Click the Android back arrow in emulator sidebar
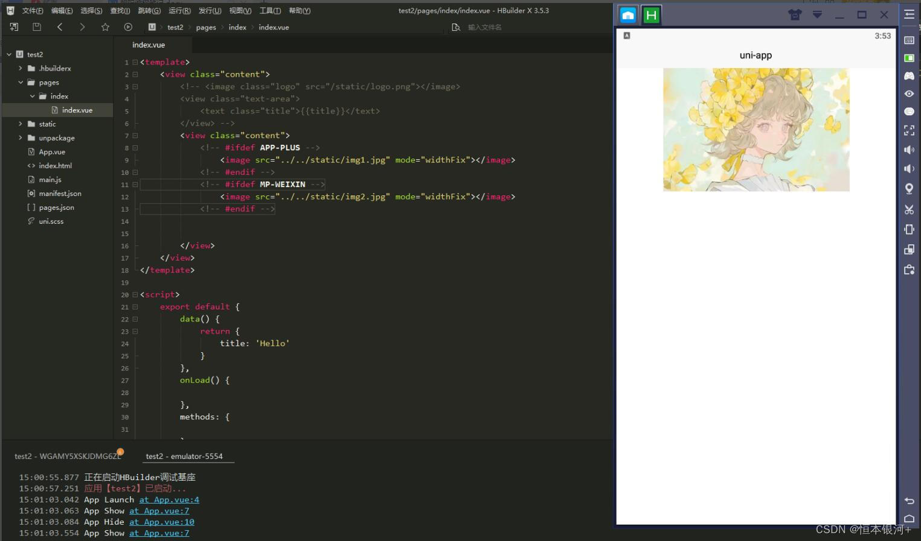Screen dimensions: 921x541 click(909, 501)
